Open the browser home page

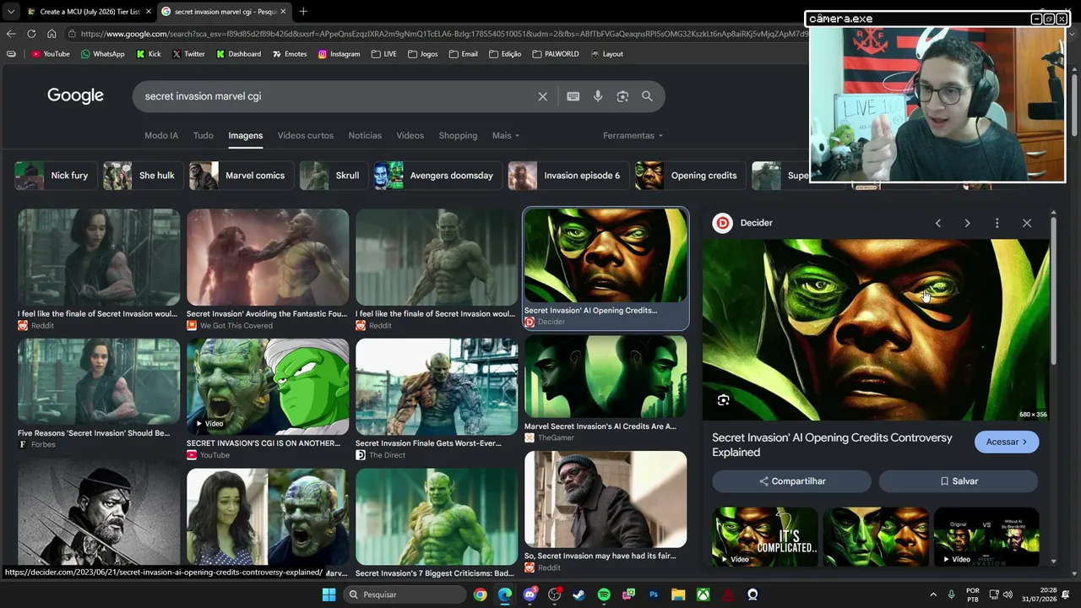(52, 34)
